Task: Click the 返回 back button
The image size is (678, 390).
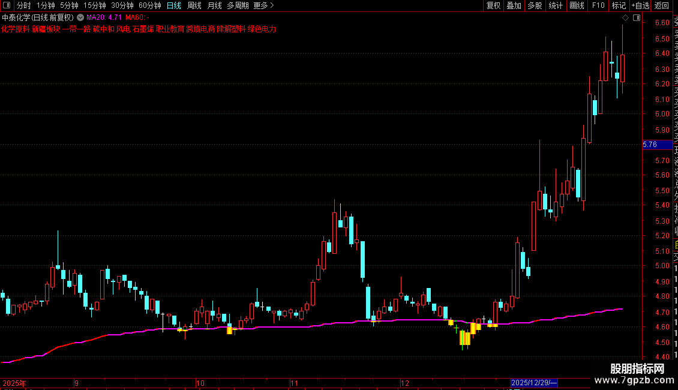Action: 662,5
